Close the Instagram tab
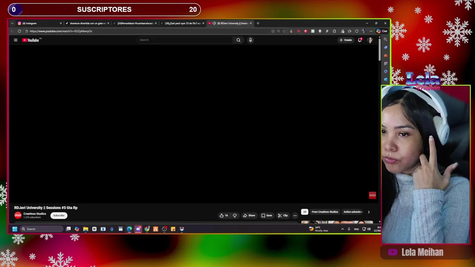This screenshot has width=475, height=267. (x=61, y=23)
